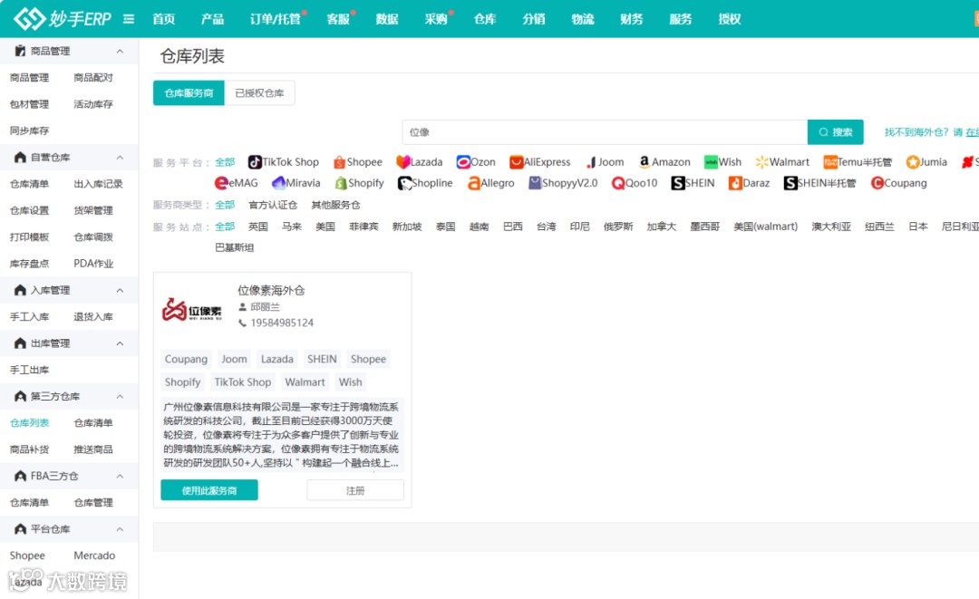The height and width of the screenshot is (599, 979).
Task: Collapse the 平台仓库 sidebar section
Action: (x=120, y=529)
